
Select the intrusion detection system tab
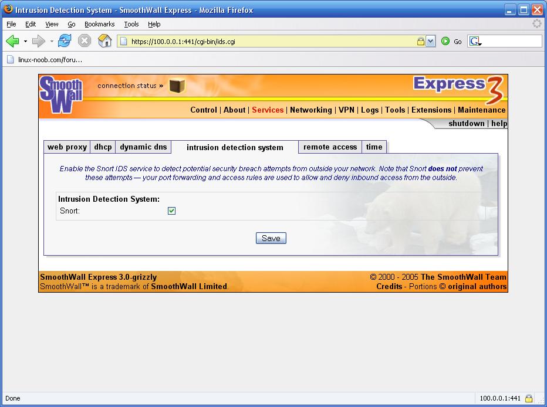pos(235,147)
